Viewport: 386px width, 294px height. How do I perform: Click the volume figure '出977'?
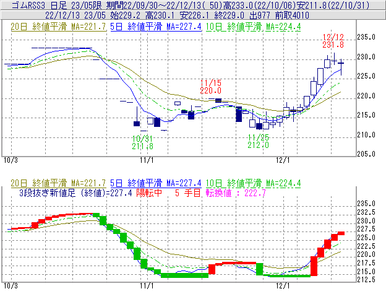(x=259, y=15)
